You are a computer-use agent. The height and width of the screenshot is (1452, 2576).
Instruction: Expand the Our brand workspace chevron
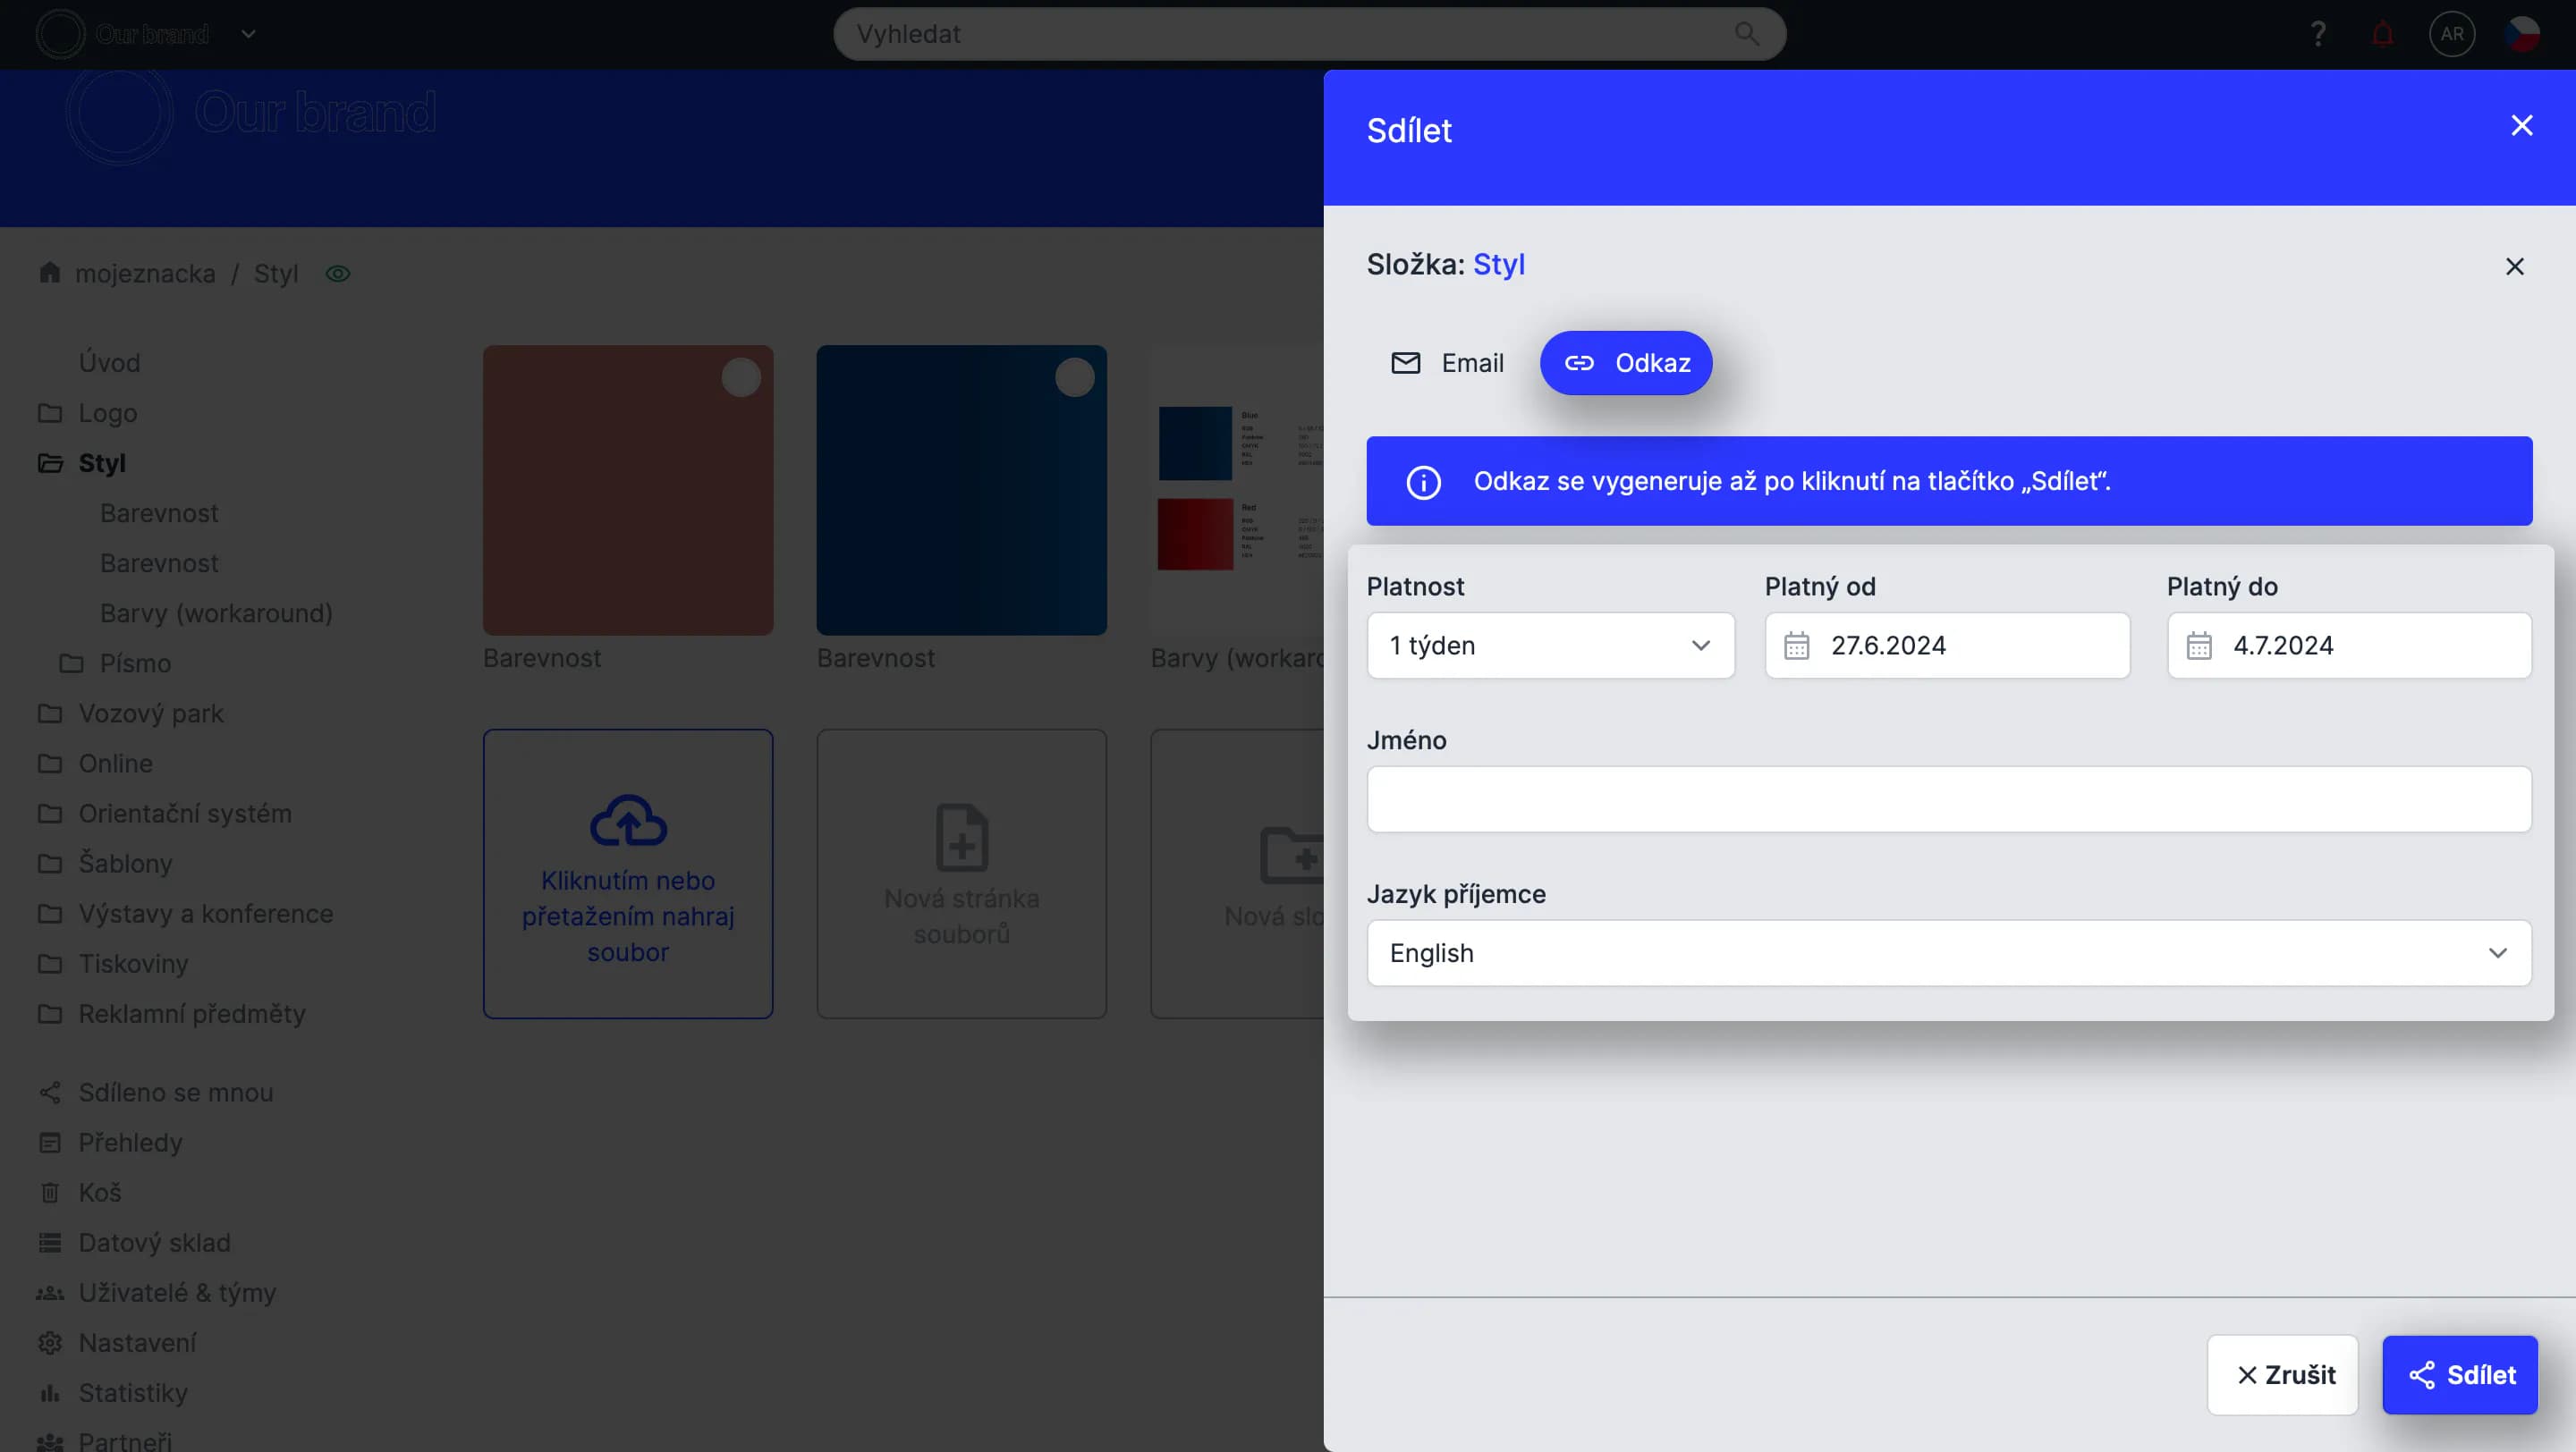(x=249, y=34)
